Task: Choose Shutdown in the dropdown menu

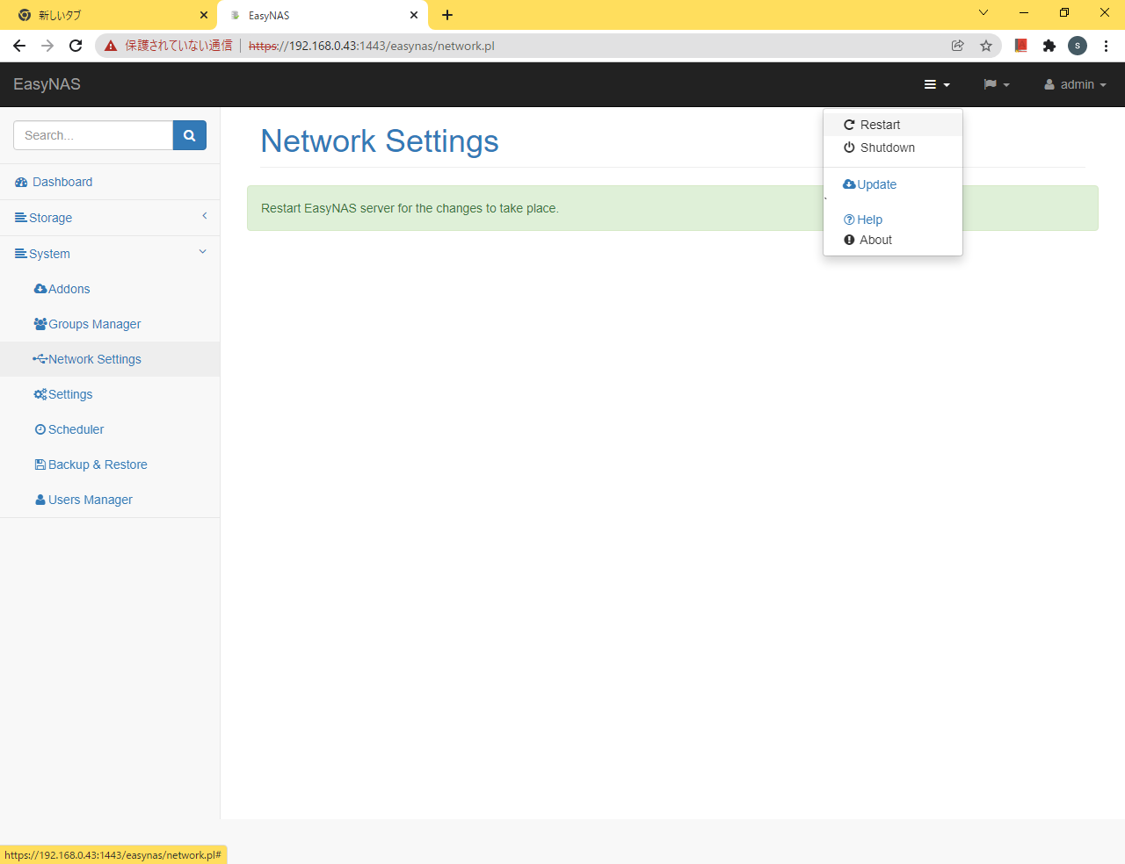Action: point(887,148)
